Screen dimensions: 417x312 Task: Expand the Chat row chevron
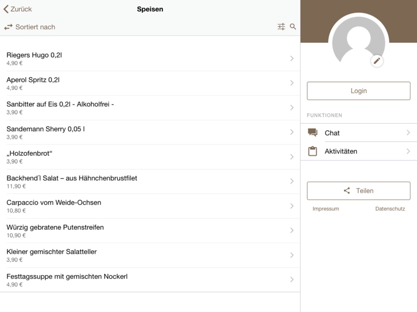coord(408,132)
